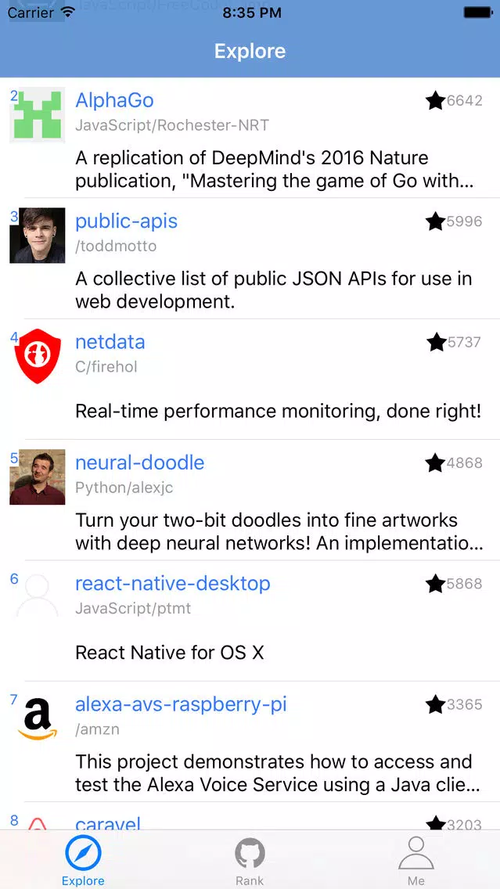Viewport: 500px width, 889px height.
Task: Click the star icon next to 3365
Action: [x=435, y=705]
